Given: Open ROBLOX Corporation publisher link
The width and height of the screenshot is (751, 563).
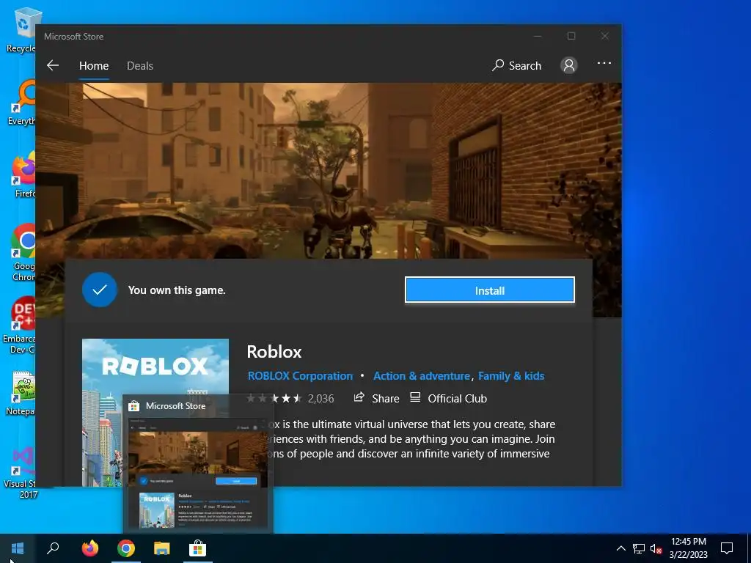Looking at the screenshot, I should point(300,376).
